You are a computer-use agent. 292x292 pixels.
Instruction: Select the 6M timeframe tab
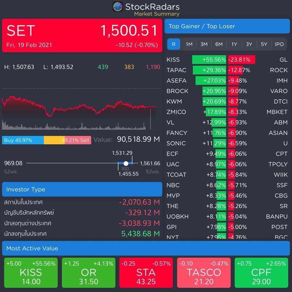pyautogui.click(x=219, y=44)
